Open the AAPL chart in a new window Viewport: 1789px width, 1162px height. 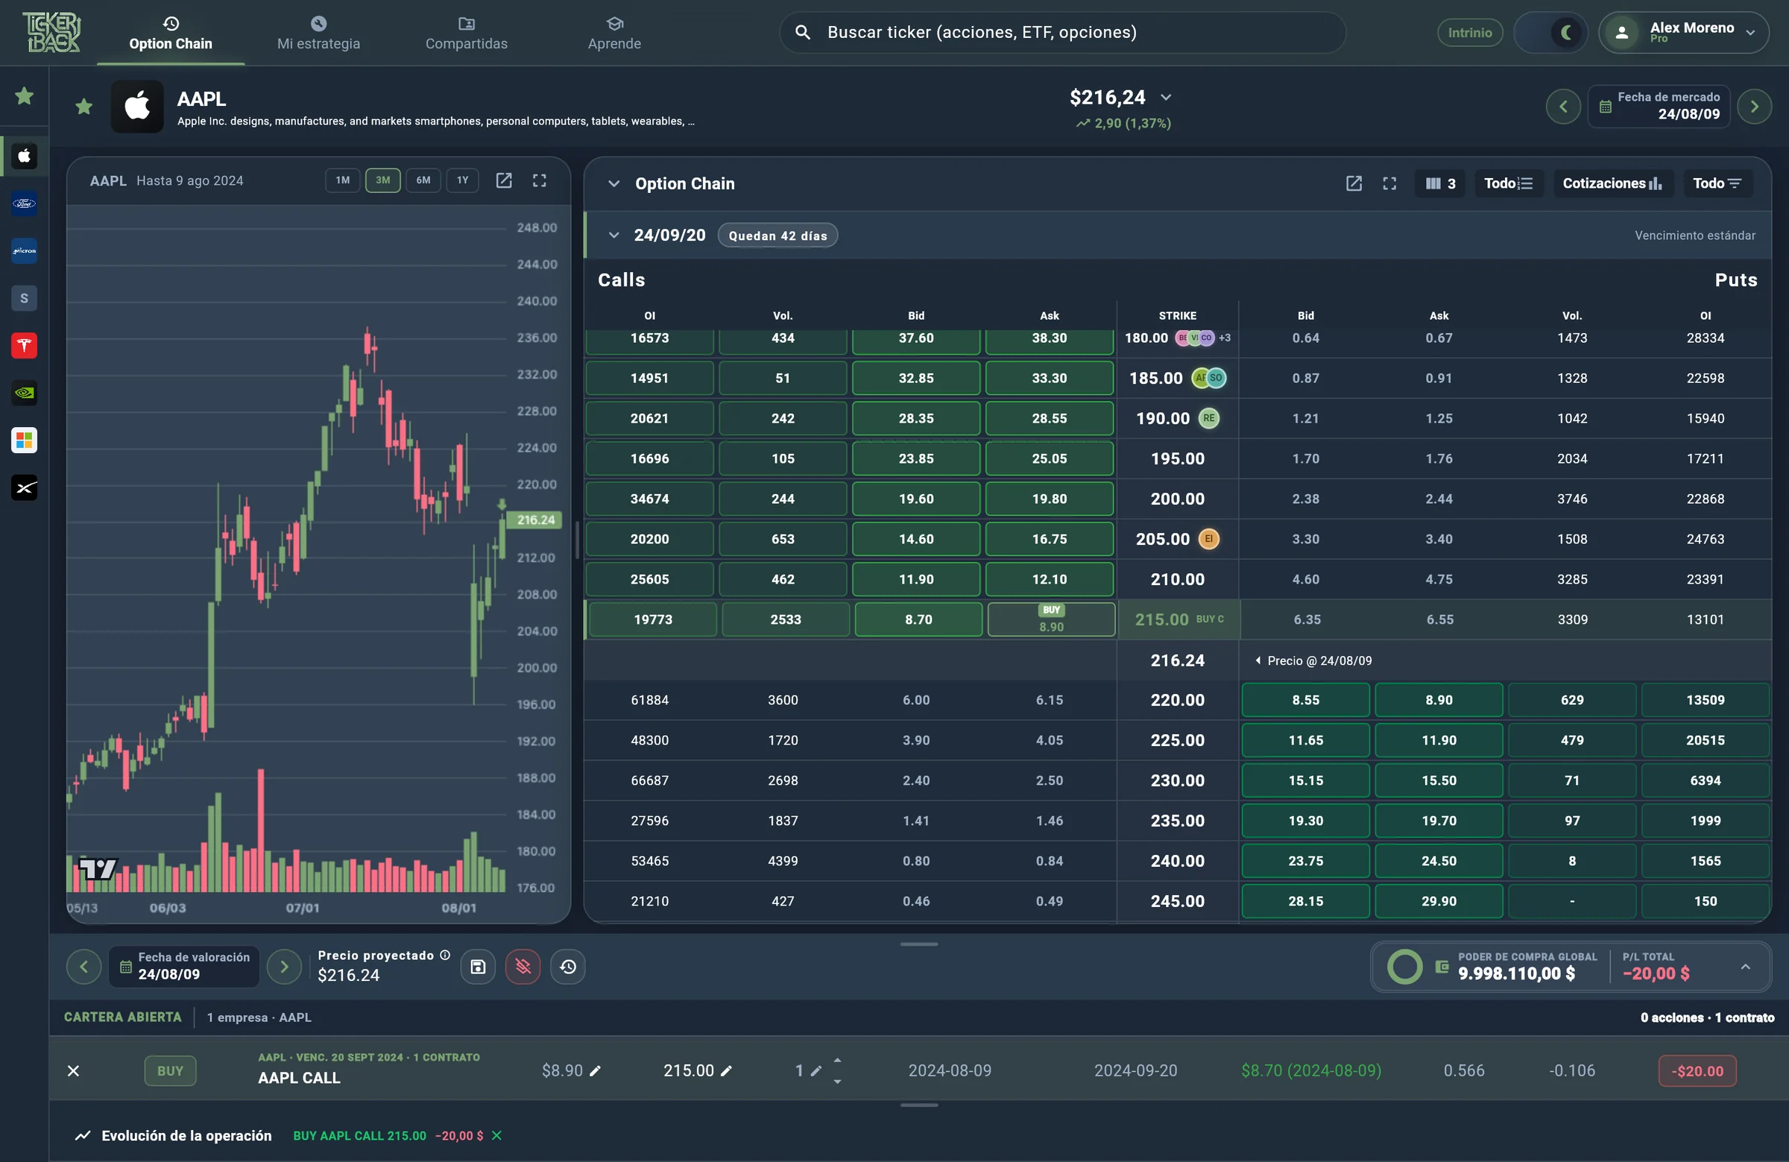click(504, 180)
